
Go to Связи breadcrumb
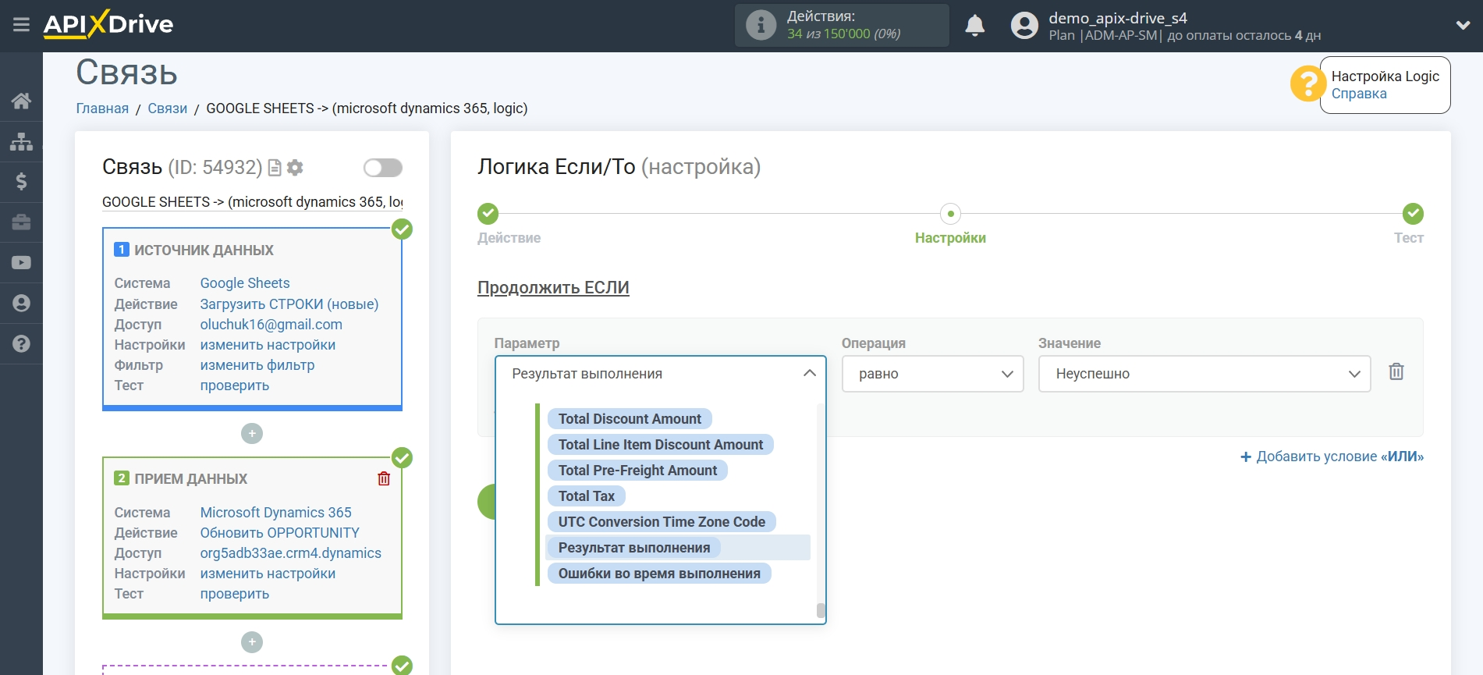point(168,108)
